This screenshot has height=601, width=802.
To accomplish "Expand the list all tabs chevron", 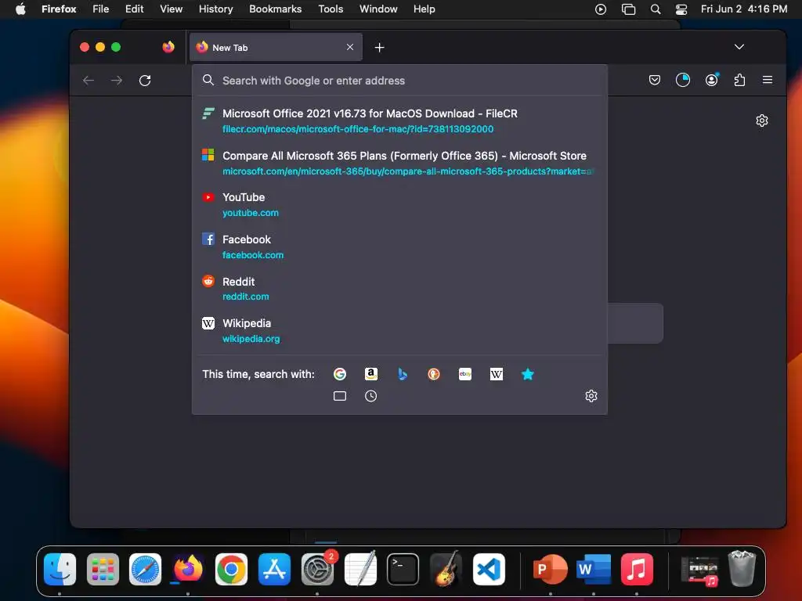I will (739, 46).
